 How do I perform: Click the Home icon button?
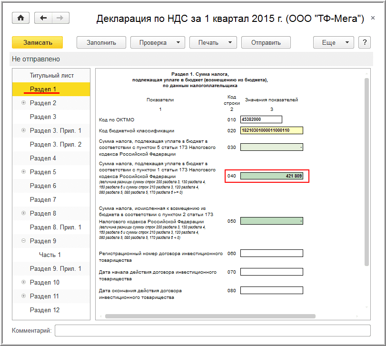(20, 18)
